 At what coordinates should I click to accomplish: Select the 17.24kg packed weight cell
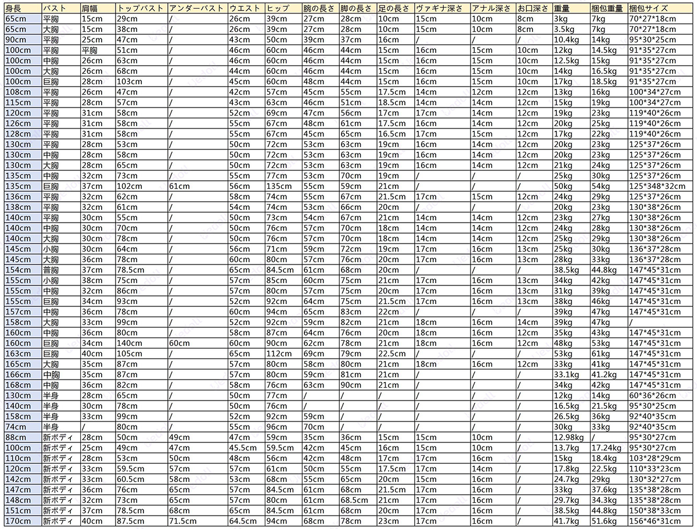[608, 448]
